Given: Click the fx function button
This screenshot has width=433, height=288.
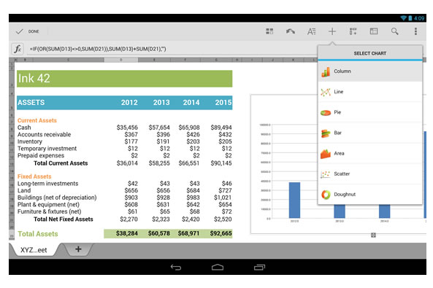Looking at the screenshot, I should (x=18, y=49).
